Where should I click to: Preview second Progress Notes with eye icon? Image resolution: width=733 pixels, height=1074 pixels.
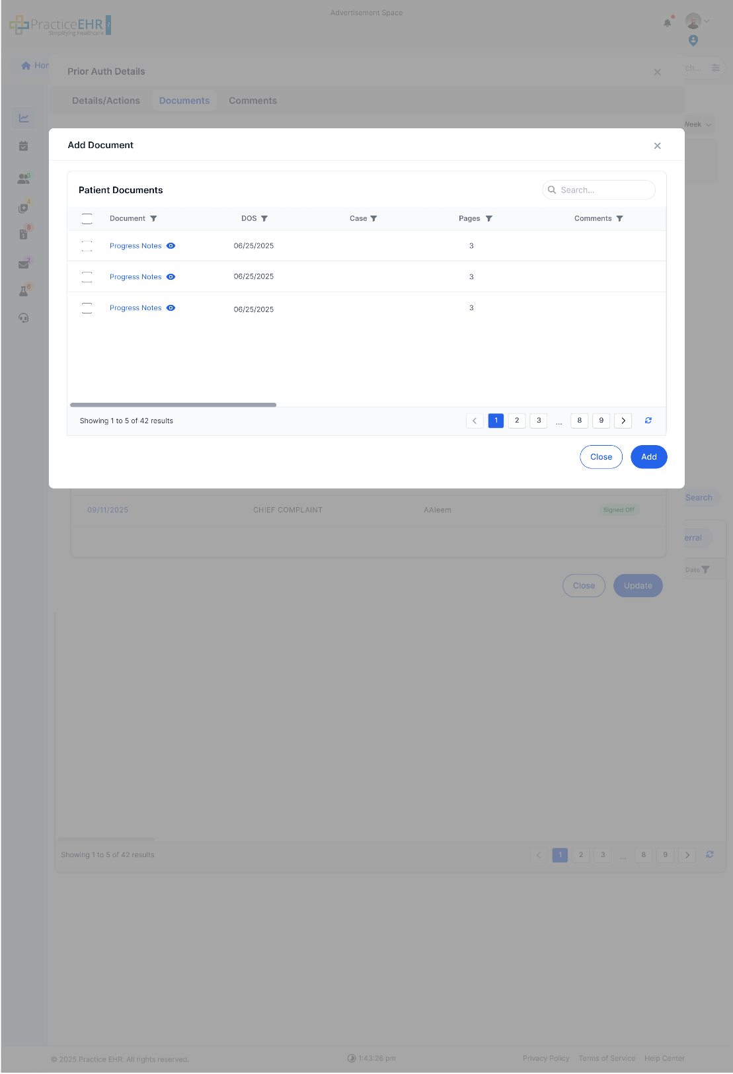click(x=171, y=277)
